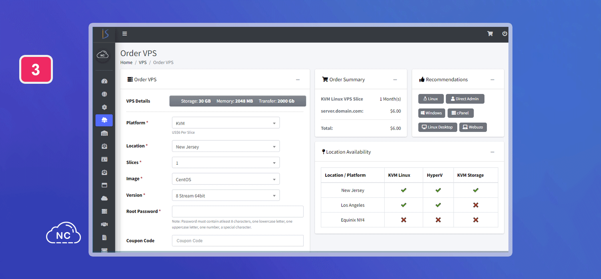Image resolution: width=601 pixels, height=279 pixels.
Task: Open the gear sidebar icon
Action: coord(105,107)
